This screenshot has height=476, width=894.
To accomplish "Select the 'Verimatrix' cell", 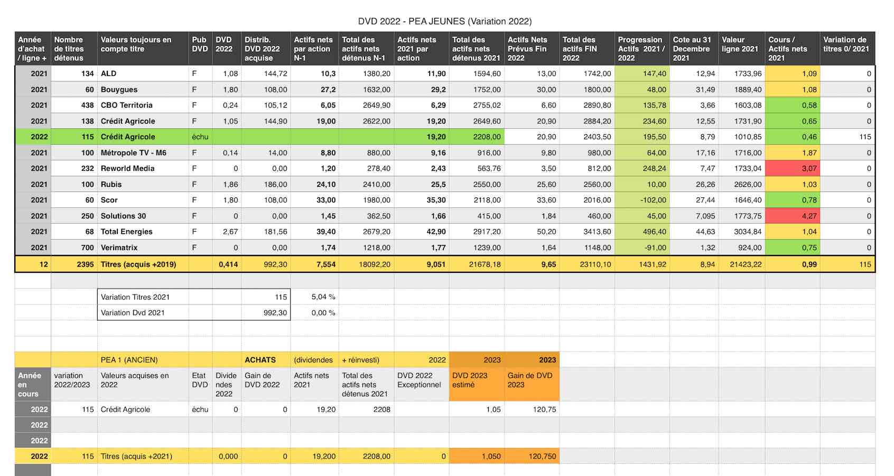I will tap(143, 247).
